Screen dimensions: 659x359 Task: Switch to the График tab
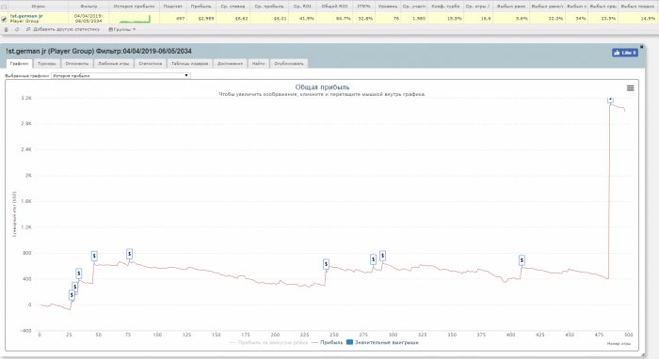[x=20, y=63]
